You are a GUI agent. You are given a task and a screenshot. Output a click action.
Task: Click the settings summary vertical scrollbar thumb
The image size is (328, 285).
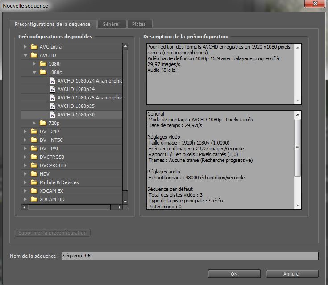(x=298, y=148)
